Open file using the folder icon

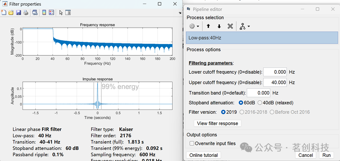point(11,13)
